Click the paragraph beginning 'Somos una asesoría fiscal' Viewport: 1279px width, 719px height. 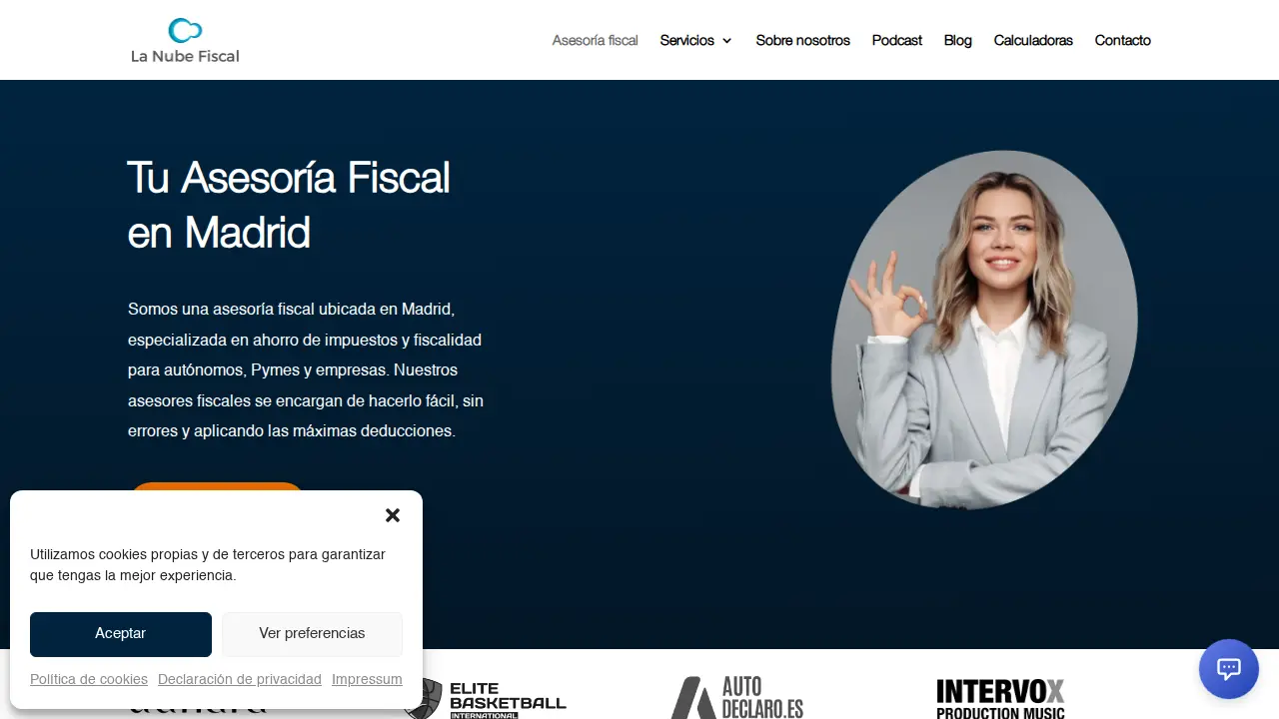306,369
